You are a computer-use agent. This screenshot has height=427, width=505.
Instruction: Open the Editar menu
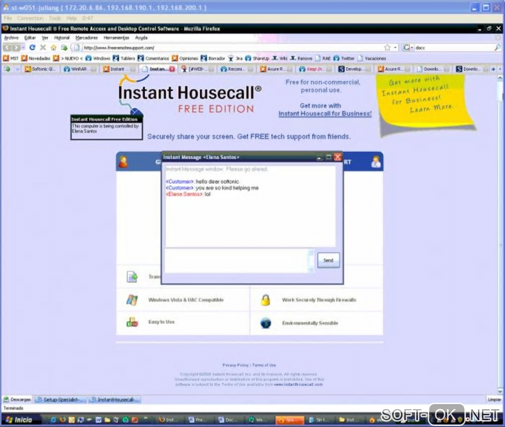click(x=30, y=38)
